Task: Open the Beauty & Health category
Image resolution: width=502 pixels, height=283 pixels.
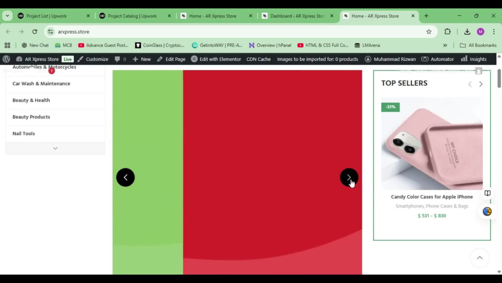Action: pyautogui.click(x=31, y=101)
